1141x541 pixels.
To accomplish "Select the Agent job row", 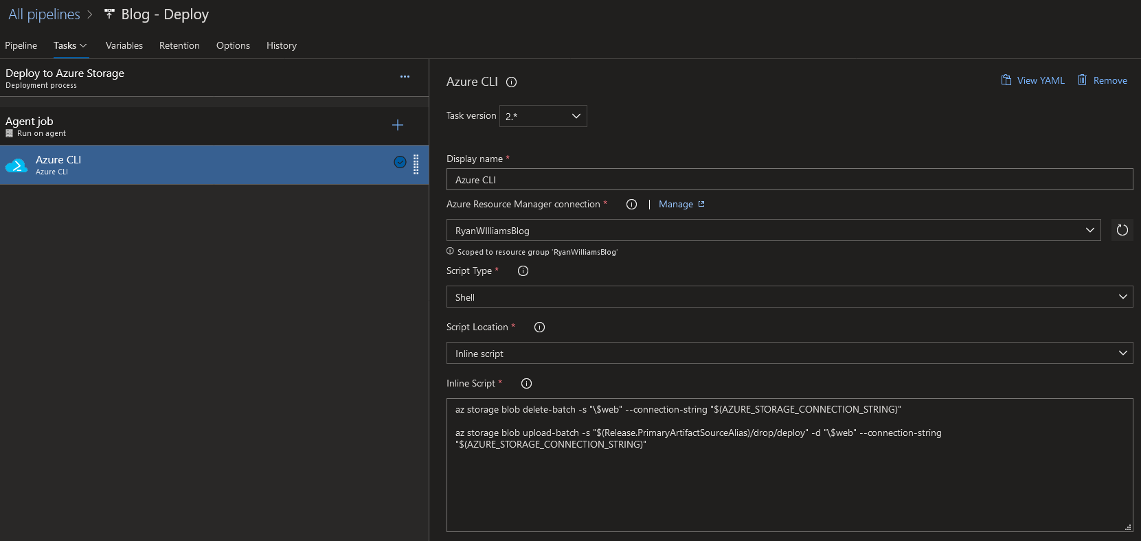I will [214, 126].
